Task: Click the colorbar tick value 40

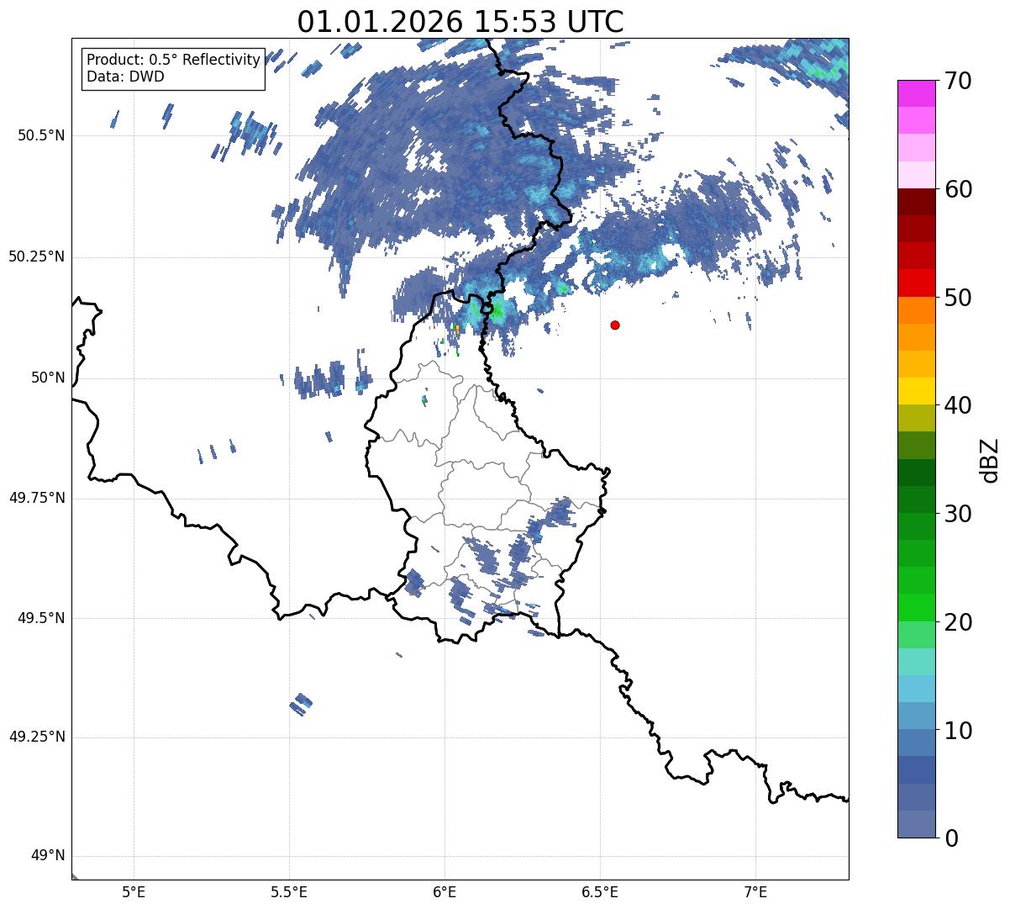Action: pos(958,405)
